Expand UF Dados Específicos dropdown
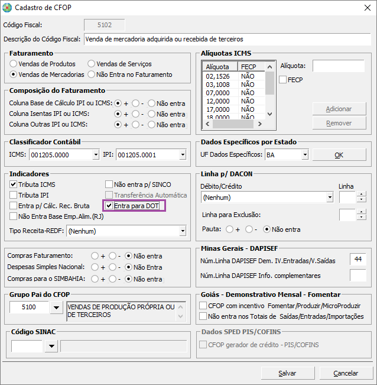The width and height of the screenshot is (377, 385). (305, 155)
